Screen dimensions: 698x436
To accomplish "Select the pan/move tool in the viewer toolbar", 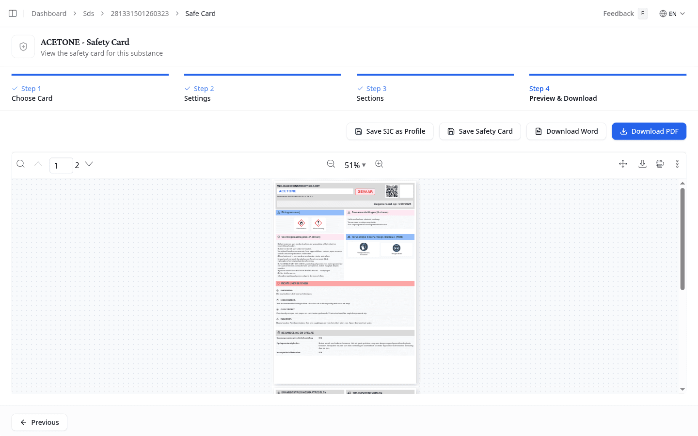I will [x=623, y=164].
